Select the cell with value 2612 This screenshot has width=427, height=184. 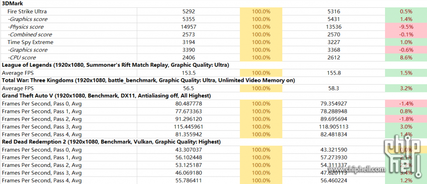point(334,58)
